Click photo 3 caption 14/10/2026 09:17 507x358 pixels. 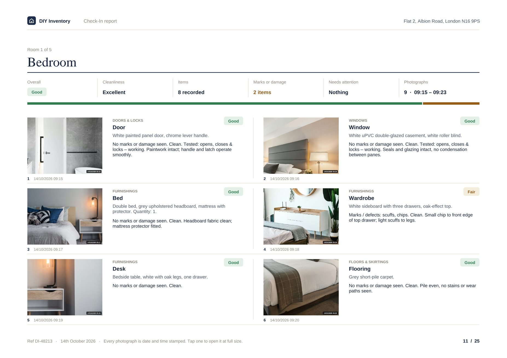[48, 250]
